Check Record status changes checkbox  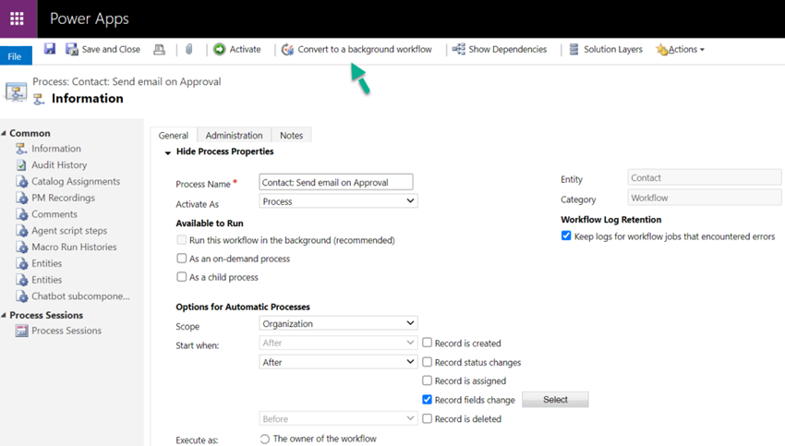[427, 362]
